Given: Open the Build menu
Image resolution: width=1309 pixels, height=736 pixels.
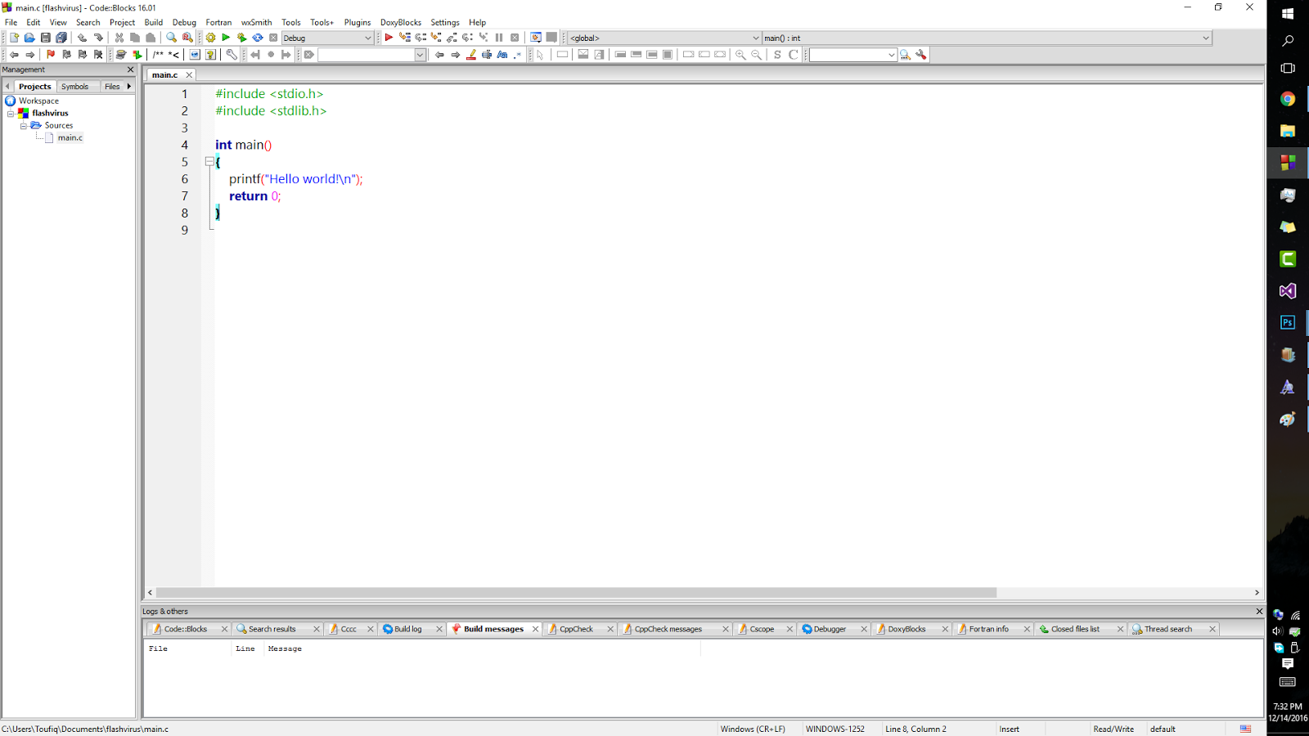Looking at the screenshot, I should pos(154,22).
